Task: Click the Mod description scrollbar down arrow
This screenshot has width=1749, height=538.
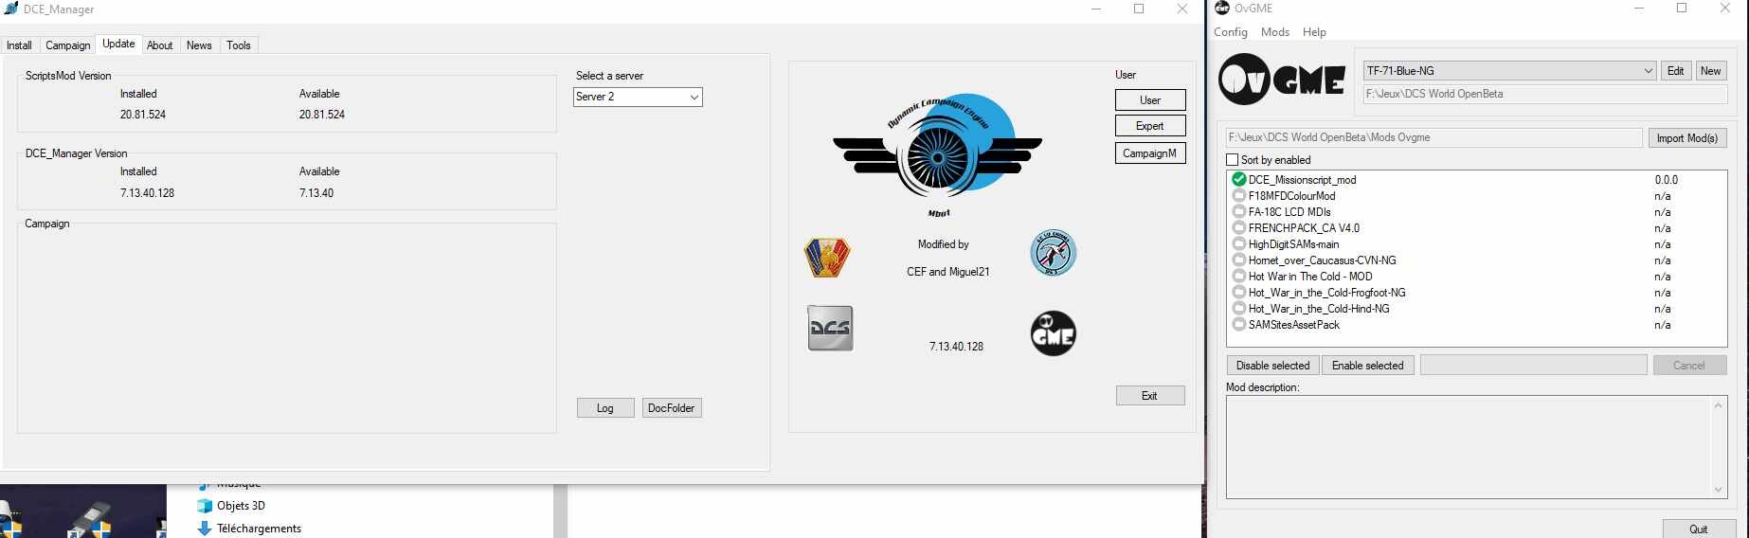Action: coord(1719,490)
